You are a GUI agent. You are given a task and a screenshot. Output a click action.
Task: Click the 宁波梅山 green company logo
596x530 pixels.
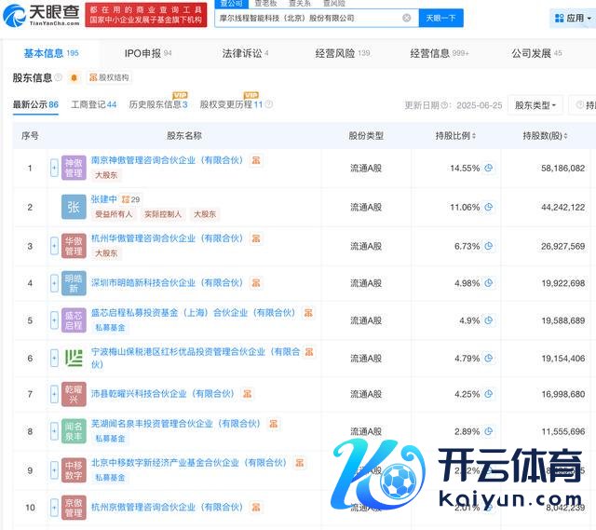(74, 359)
